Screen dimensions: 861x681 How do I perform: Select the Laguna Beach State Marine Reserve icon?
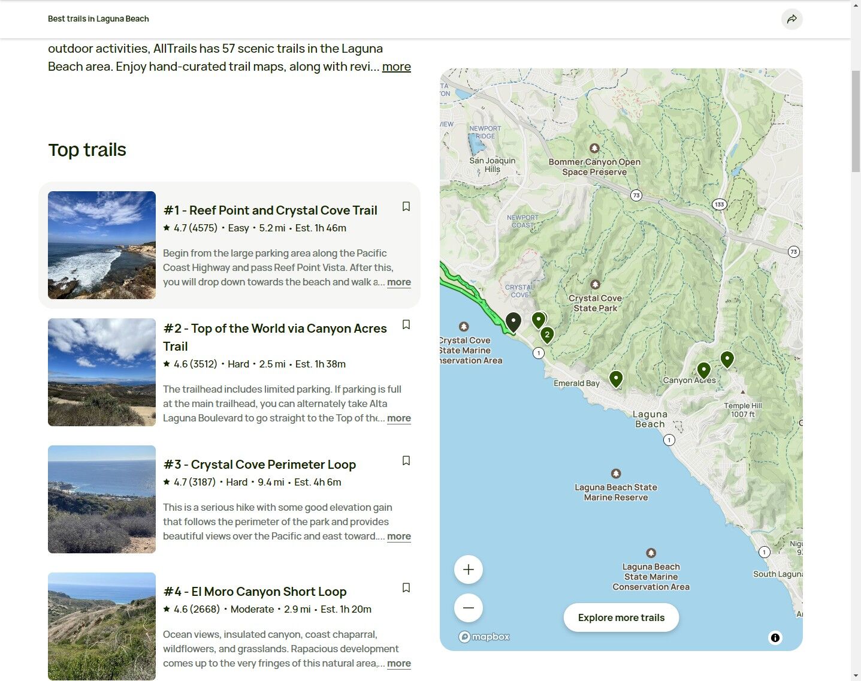click(616, 474)
